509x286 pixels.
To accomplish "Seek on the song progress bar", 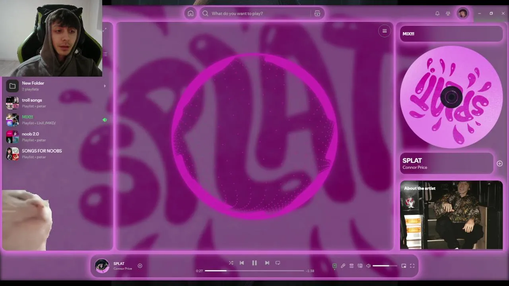I will click(254, 271).
